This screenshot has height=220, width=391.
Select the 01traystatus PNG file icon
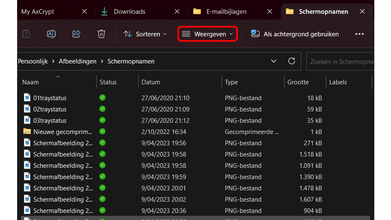(27, 98)
